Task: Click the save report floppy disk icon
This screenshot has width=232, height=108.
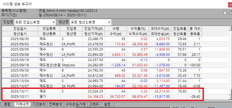Action: coord(225,12)
